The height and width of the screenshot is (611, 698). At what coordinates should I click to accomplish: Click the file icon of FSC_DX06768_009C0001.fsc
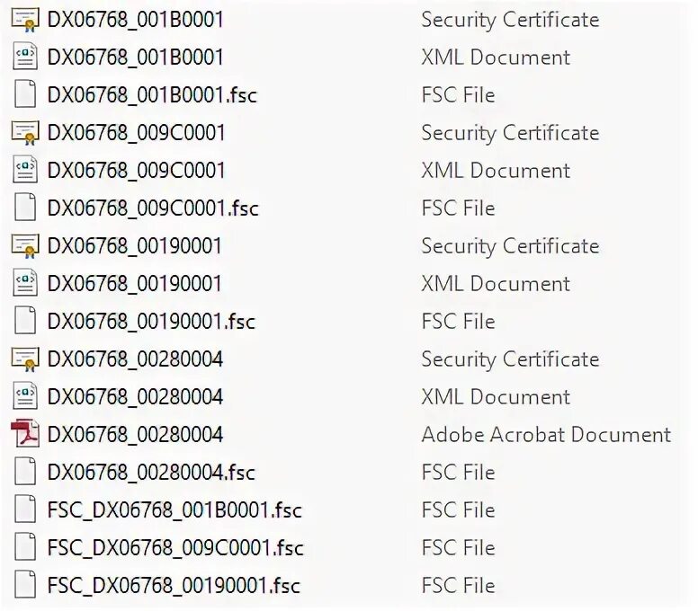tap(25, 546)
